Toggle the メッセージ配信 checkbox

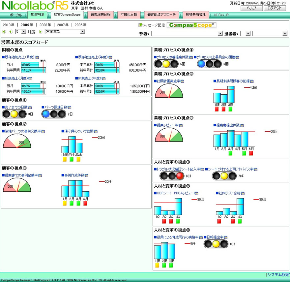tap(141, 25)
